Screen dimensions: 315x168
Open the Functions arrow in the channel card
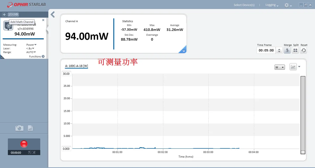point(43,56)
